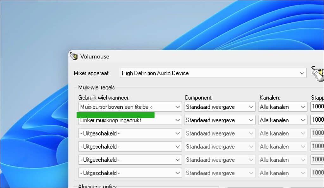Open Component dropdown for Linker muisknop rule
324x188 pixels.
[220, 120]
